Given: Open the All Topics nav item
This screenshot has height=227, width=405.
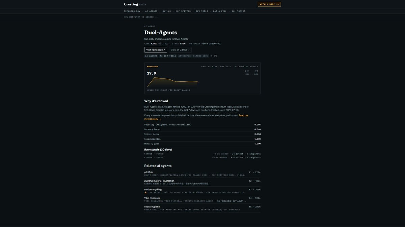Looking at the screenshot, I should 239,11.
